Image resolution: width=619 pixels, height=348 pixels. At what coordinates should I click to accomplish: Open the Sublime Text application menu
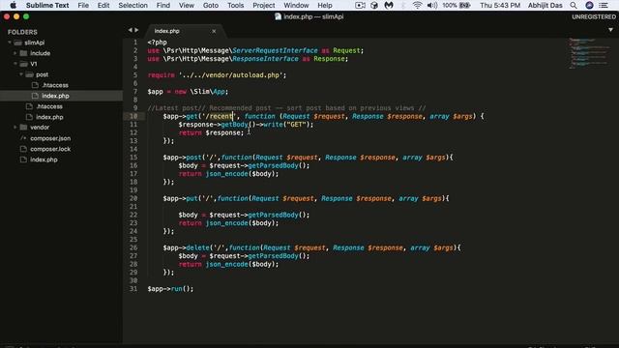pyautogui.click(x=47, y=5)
